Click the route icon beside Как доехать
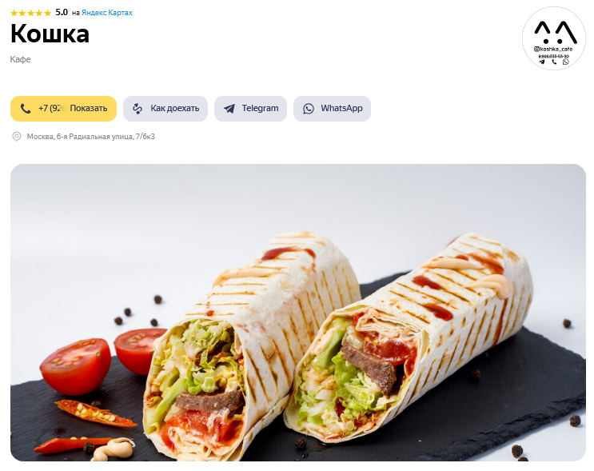Screen dimensions: 594x471 (x=138, y=109)
